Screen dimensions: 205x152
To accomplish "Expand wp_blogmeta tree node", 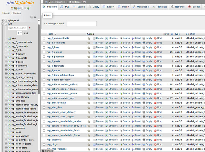I will click(x=6, y=128).
